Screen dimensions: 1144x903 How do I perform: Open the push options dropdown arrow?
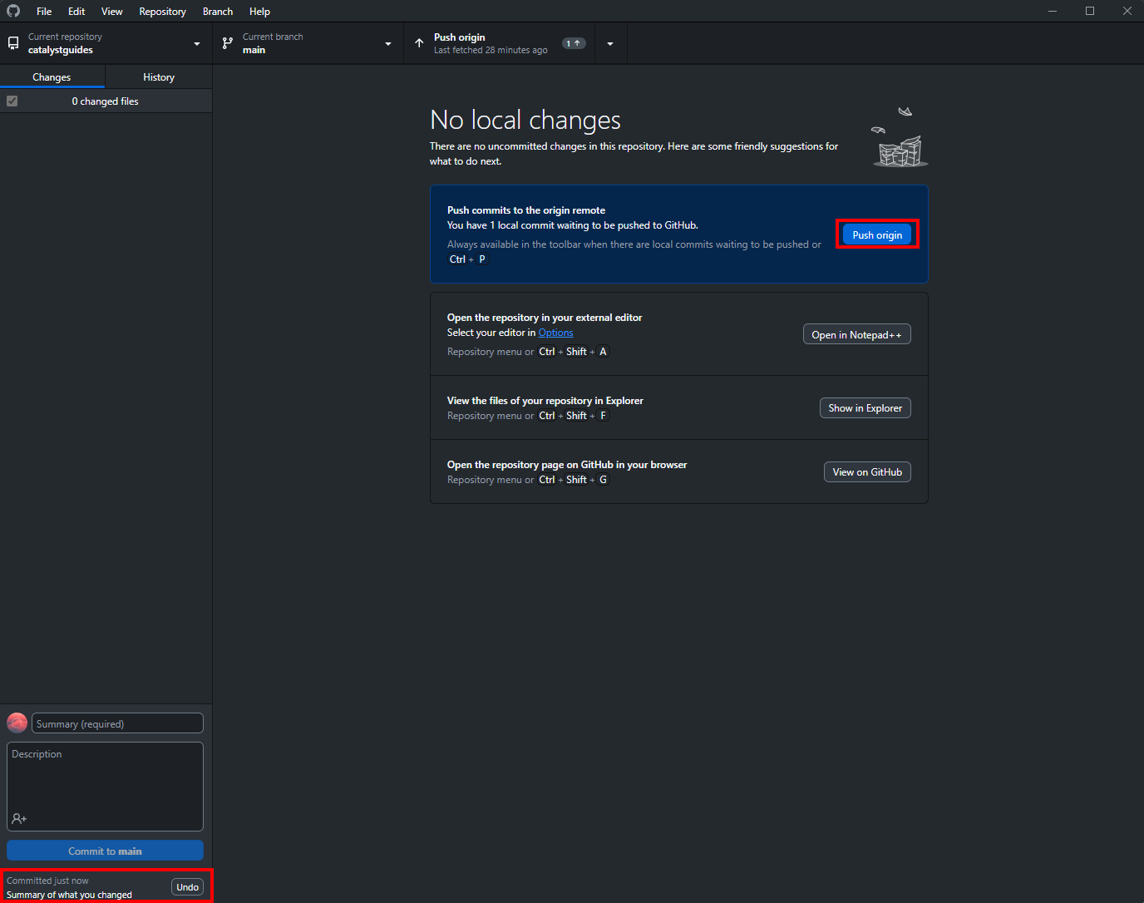click(610, 43)
